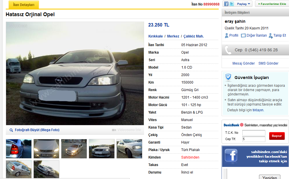Image resolution: width=289 pixels, height=179 pixels.
Task: Click the video camera icon
Action: click(x=114, y=130)
